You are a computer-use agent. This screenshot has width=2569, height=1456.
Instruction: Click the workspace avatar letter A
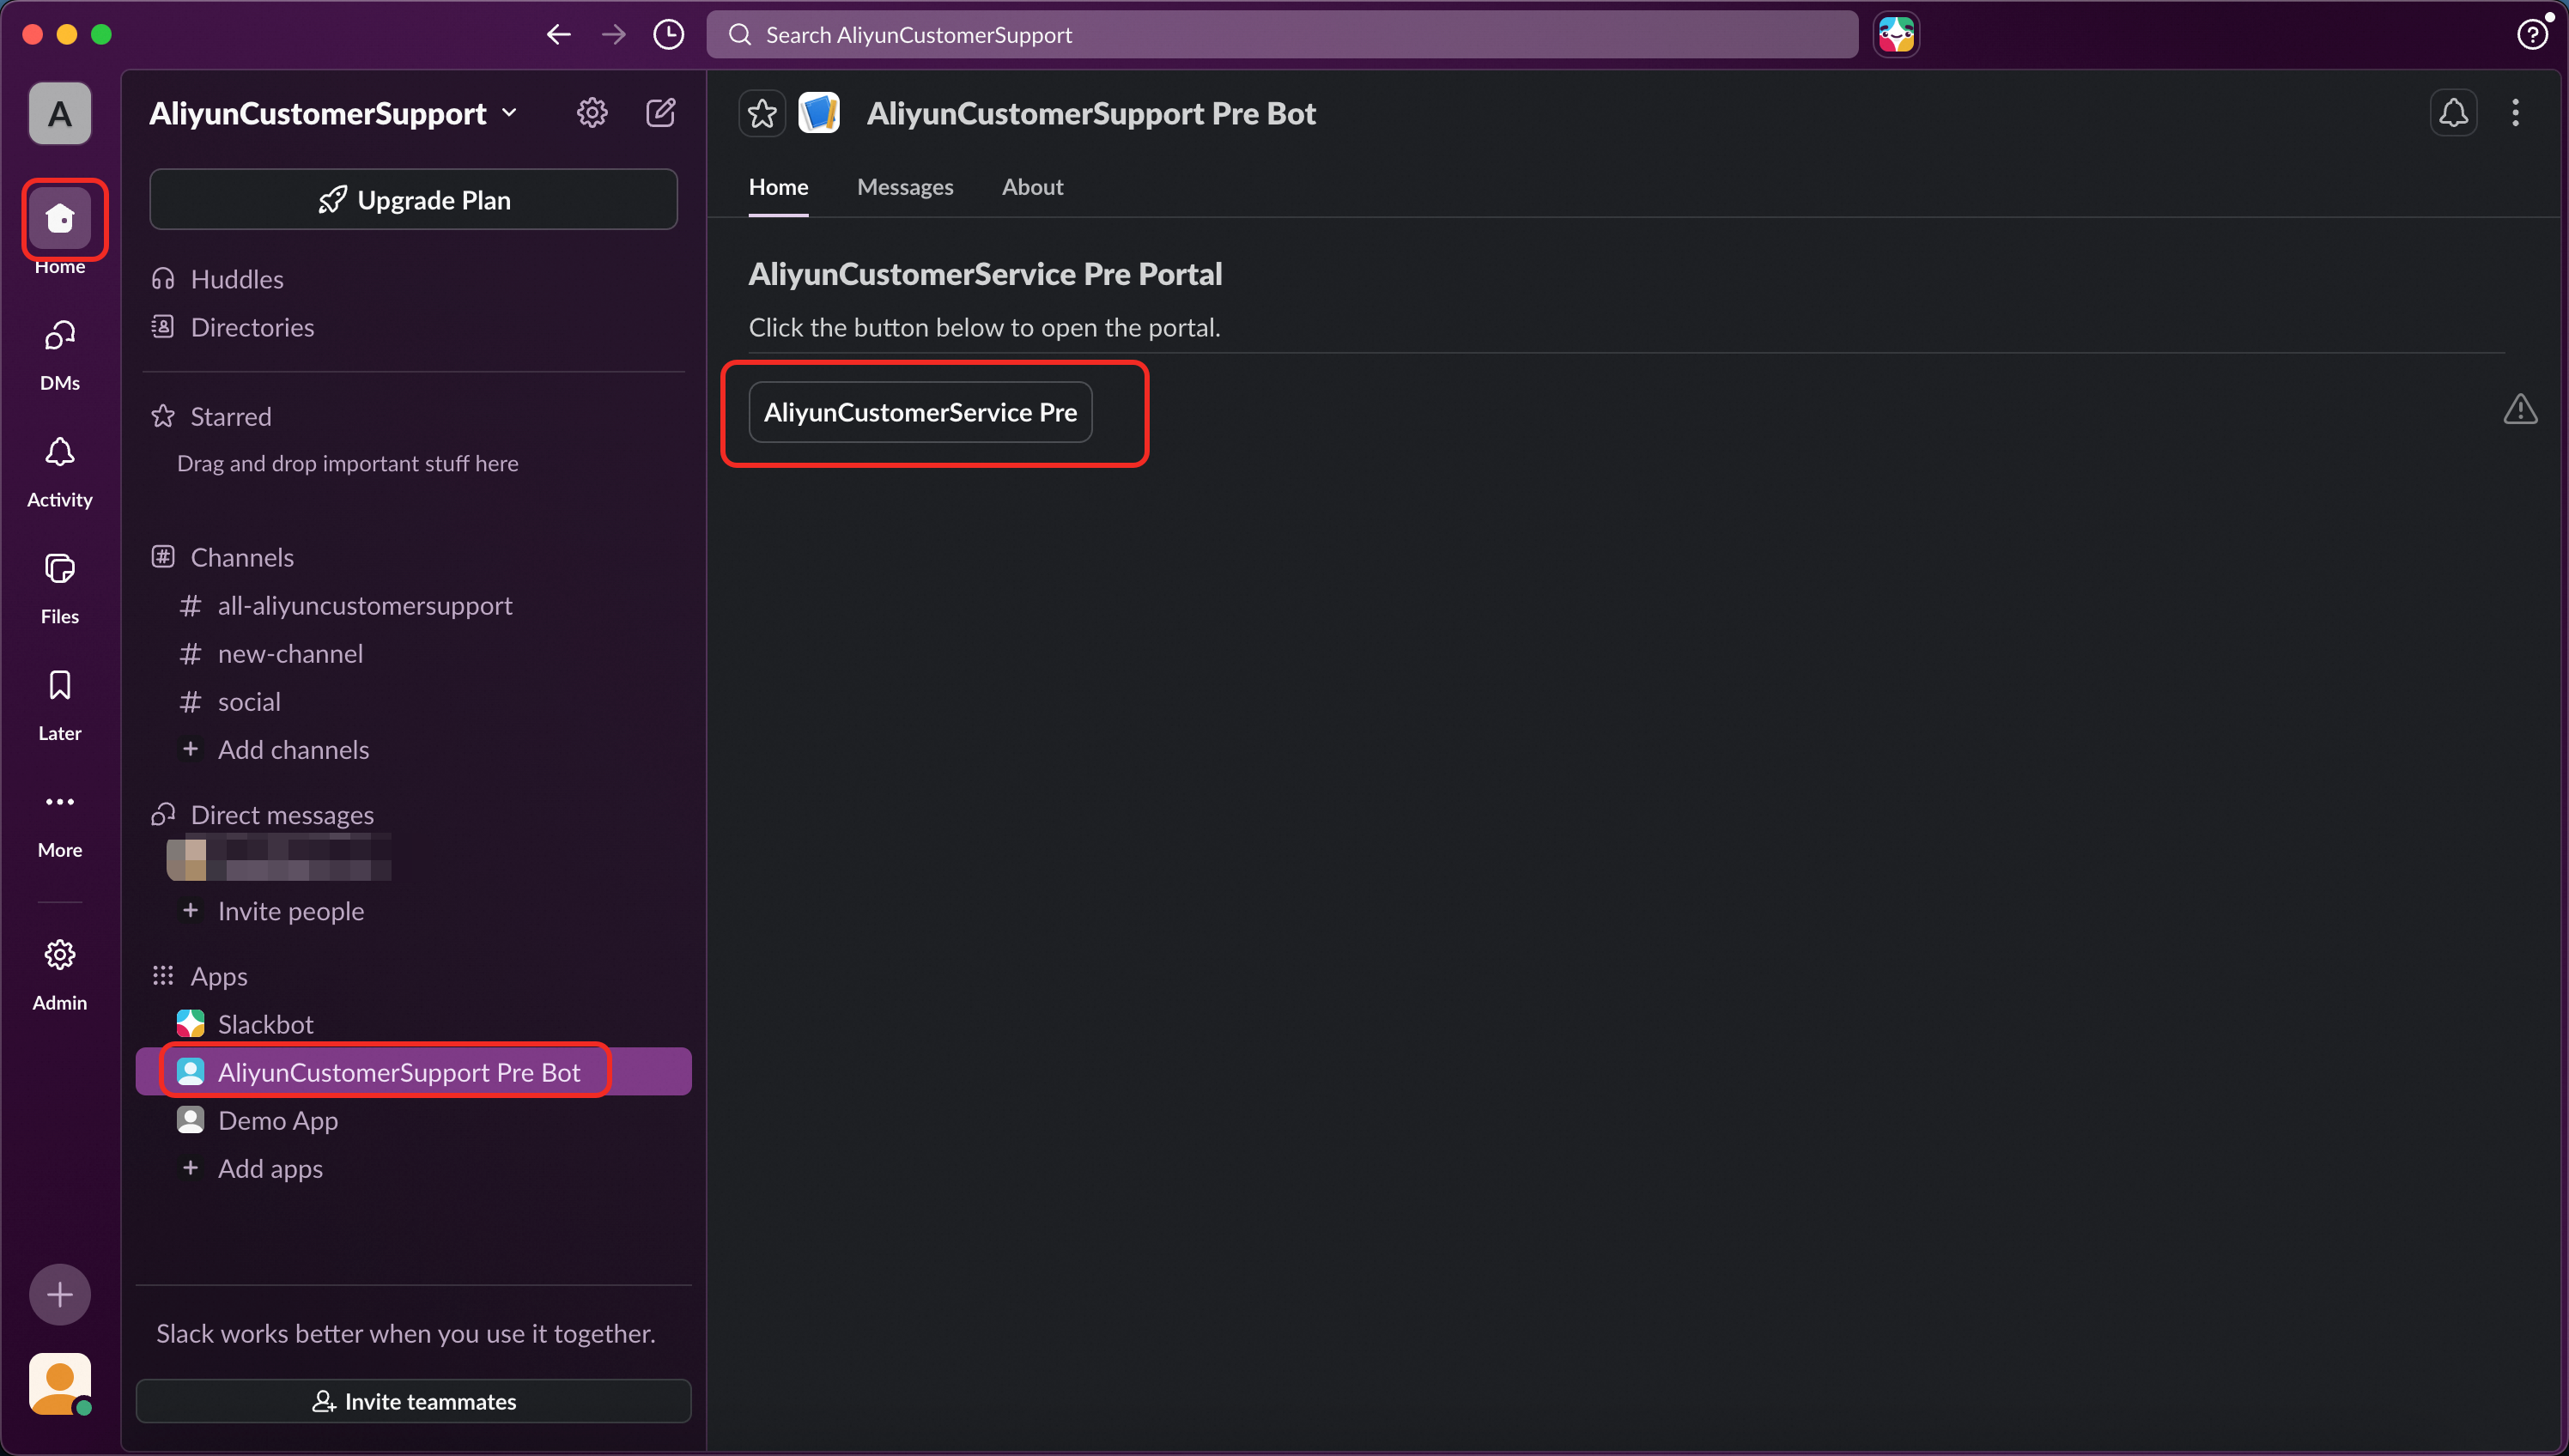coord(60,114)
